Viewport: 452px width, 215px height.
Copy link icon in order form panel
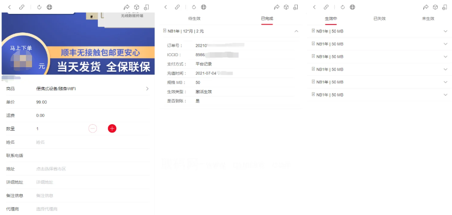tap(22, 7)
